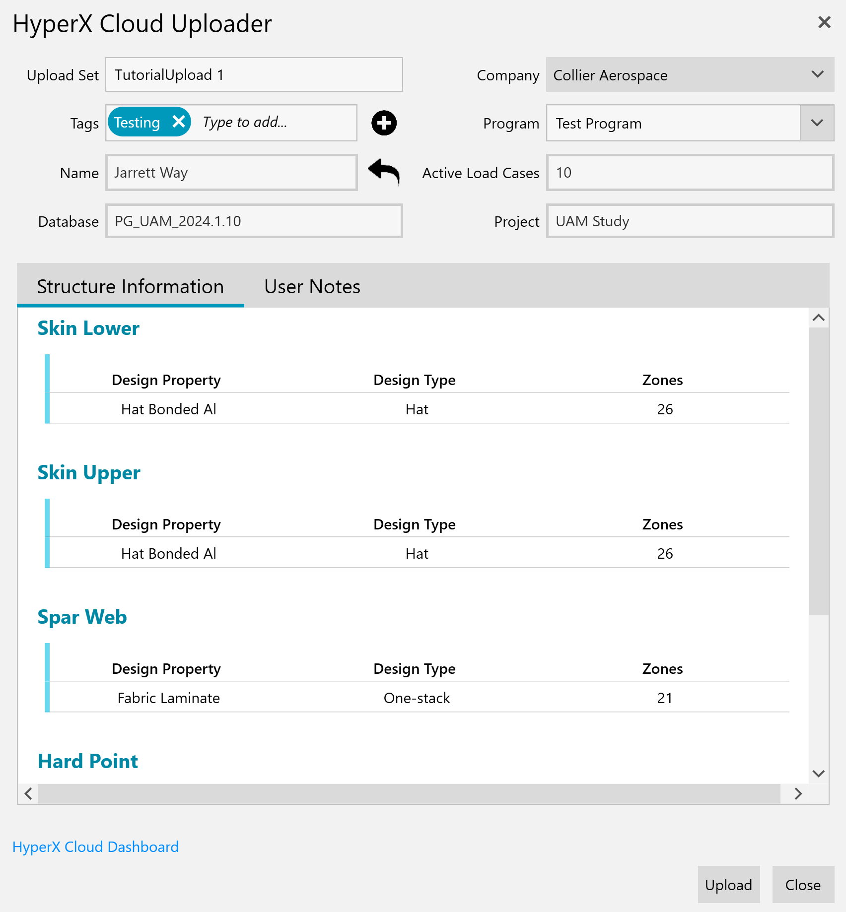Click the Upload Set input field
846x912 pixels.
click(254, 75)
